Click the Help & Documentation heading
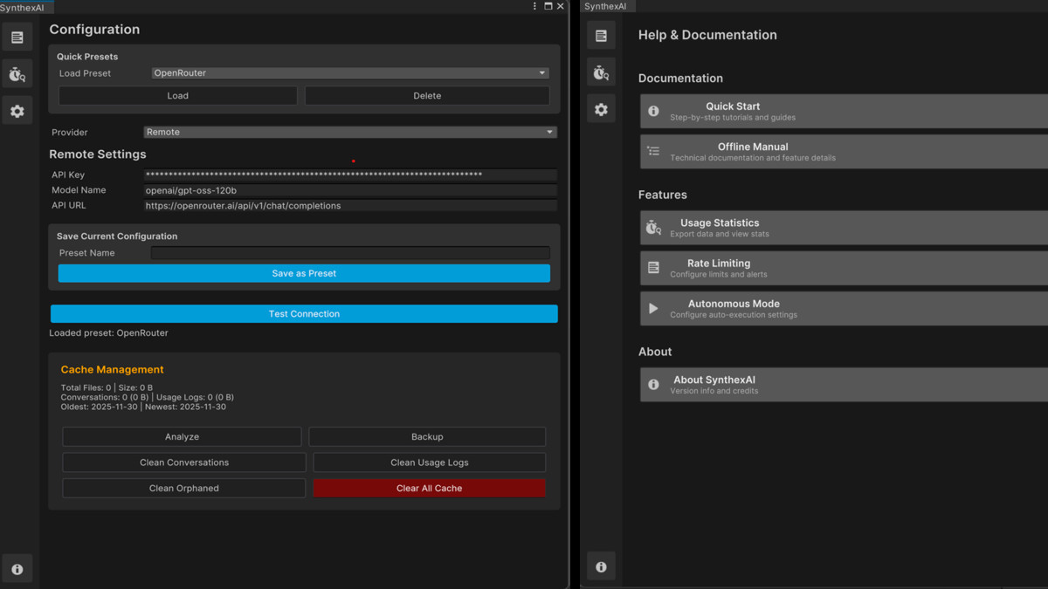The image size is (1048, 589). point(707,35)
